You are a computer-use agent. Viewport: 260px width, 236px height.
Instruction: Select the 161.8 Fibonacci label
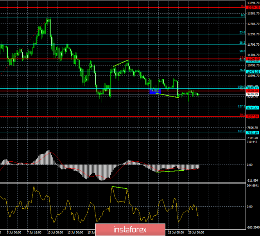coord(242,131)
